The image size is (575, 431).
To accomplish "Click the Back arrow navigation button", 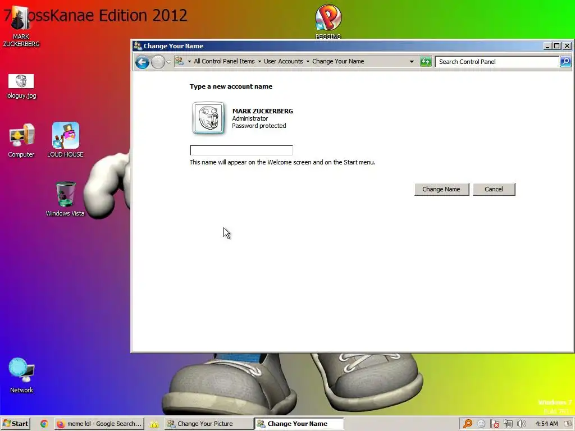I will (142, 62).
